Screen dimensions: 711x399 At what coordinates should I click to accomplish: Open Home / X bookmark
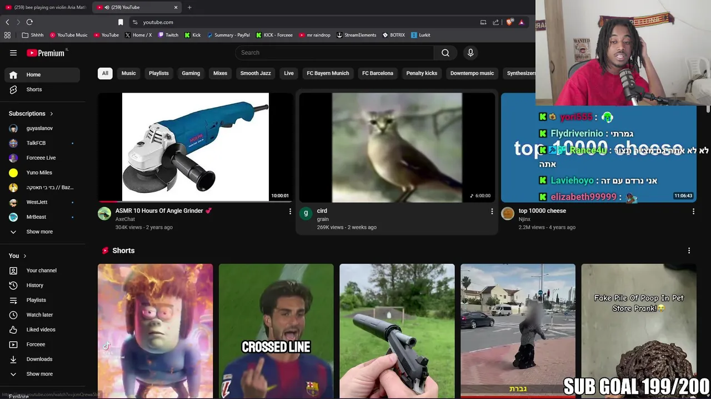pos(138,35)
